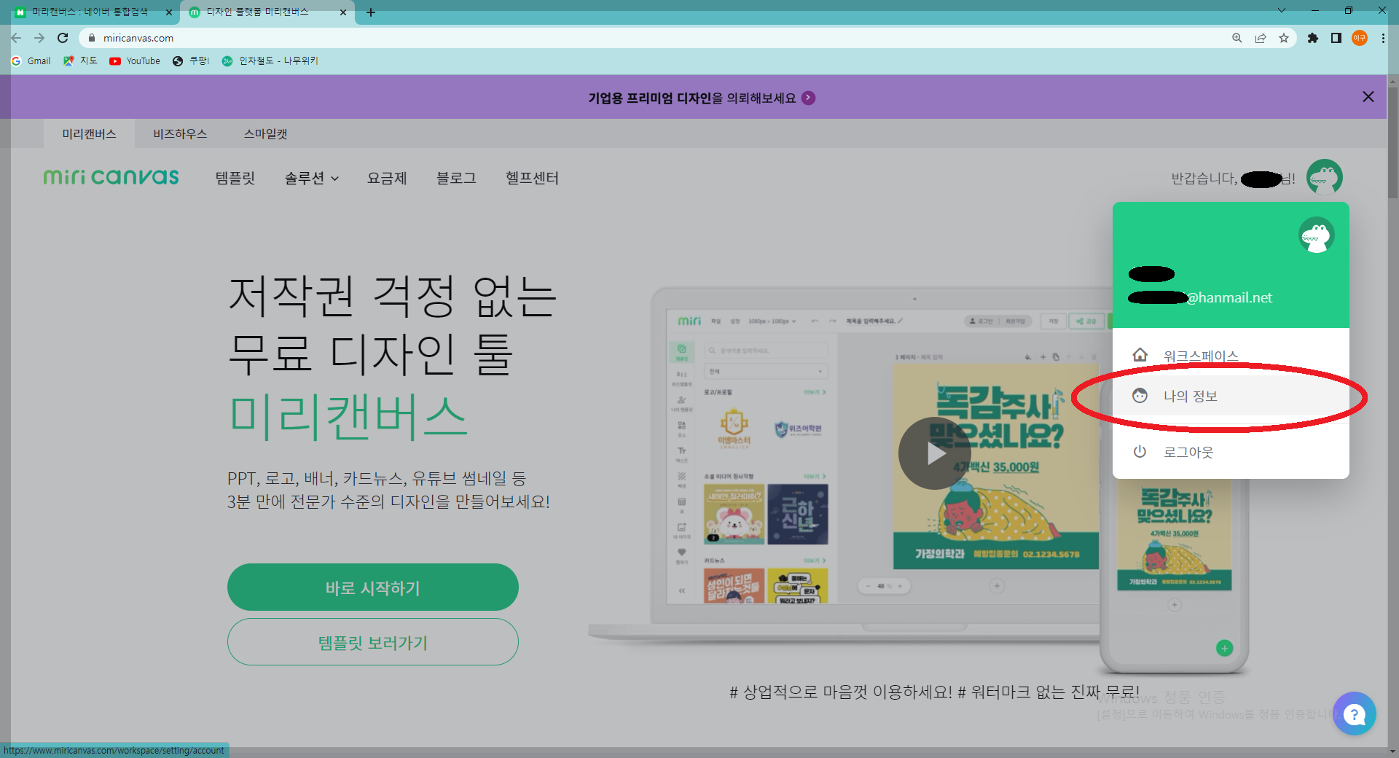Click the face icon beside 나의 정보
The width and height of the screenshot is (1399, 758).
[x=1140, y=396]
